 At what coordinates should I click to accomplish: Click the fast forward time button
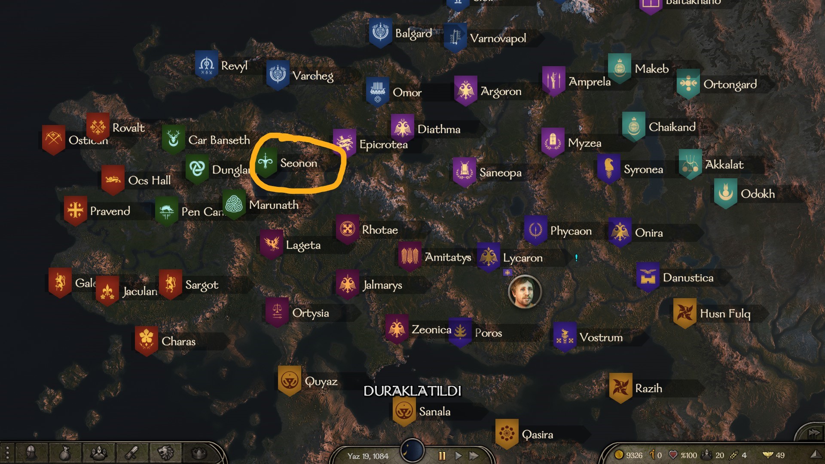474,456
